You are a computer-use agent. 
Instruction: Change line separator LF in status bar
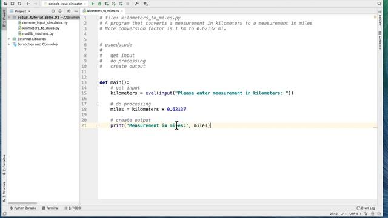coord(344,214)
